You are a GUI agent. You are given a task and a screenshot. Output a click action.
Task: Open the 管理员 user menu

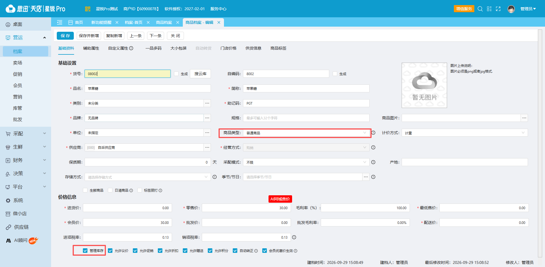(x=528, y=9)
